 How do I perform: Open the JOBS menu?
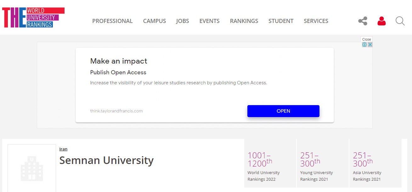[x=183, y=21]
